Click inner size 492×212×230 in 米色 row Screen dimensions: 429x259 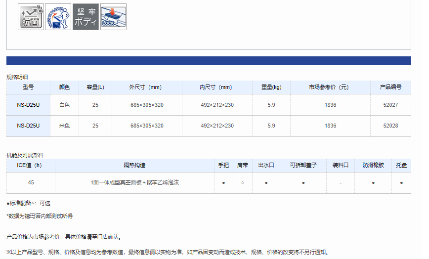217,126
